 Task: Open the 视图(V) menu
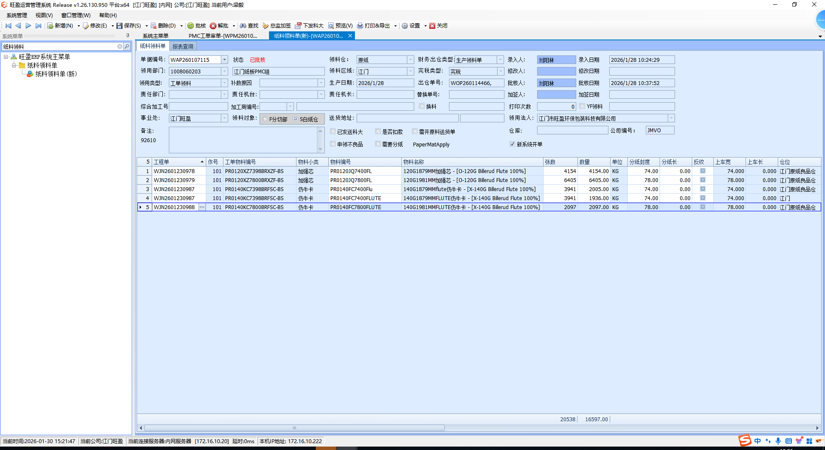pos(44,15)
